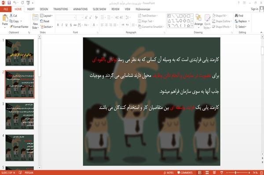The height and width of the screenshot is (175, 264).
Task: Start Slide Show from status bar
Action: point(222,173)
